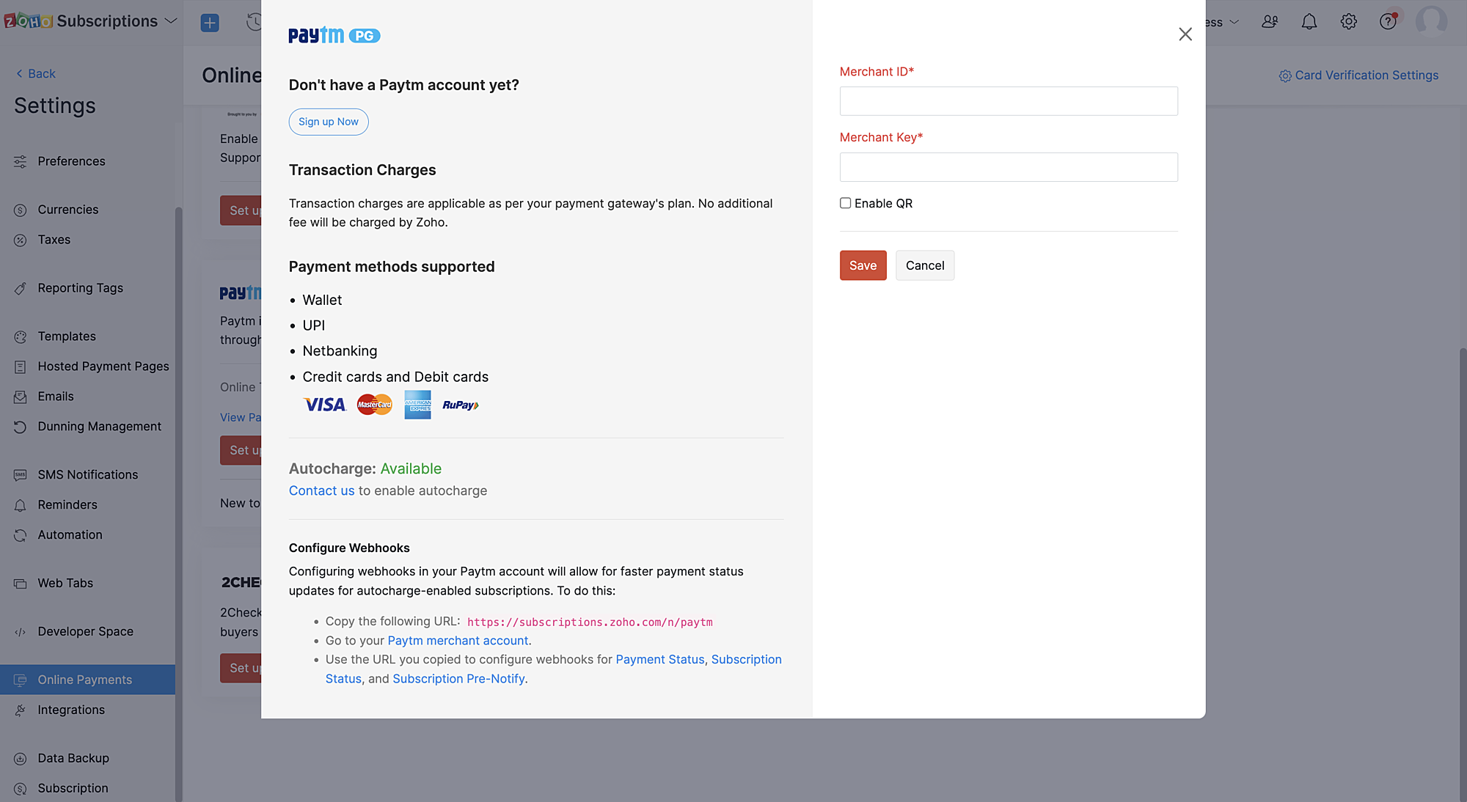The height and width of the screenshot is (802, 1467).
Task: Select Dunning Management in the sidebar
Action: 99,426
